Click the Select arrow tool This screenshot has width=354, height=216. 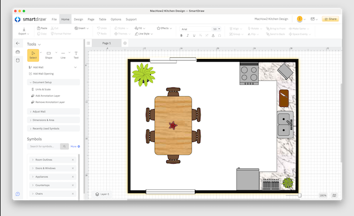tap(33, 55)
